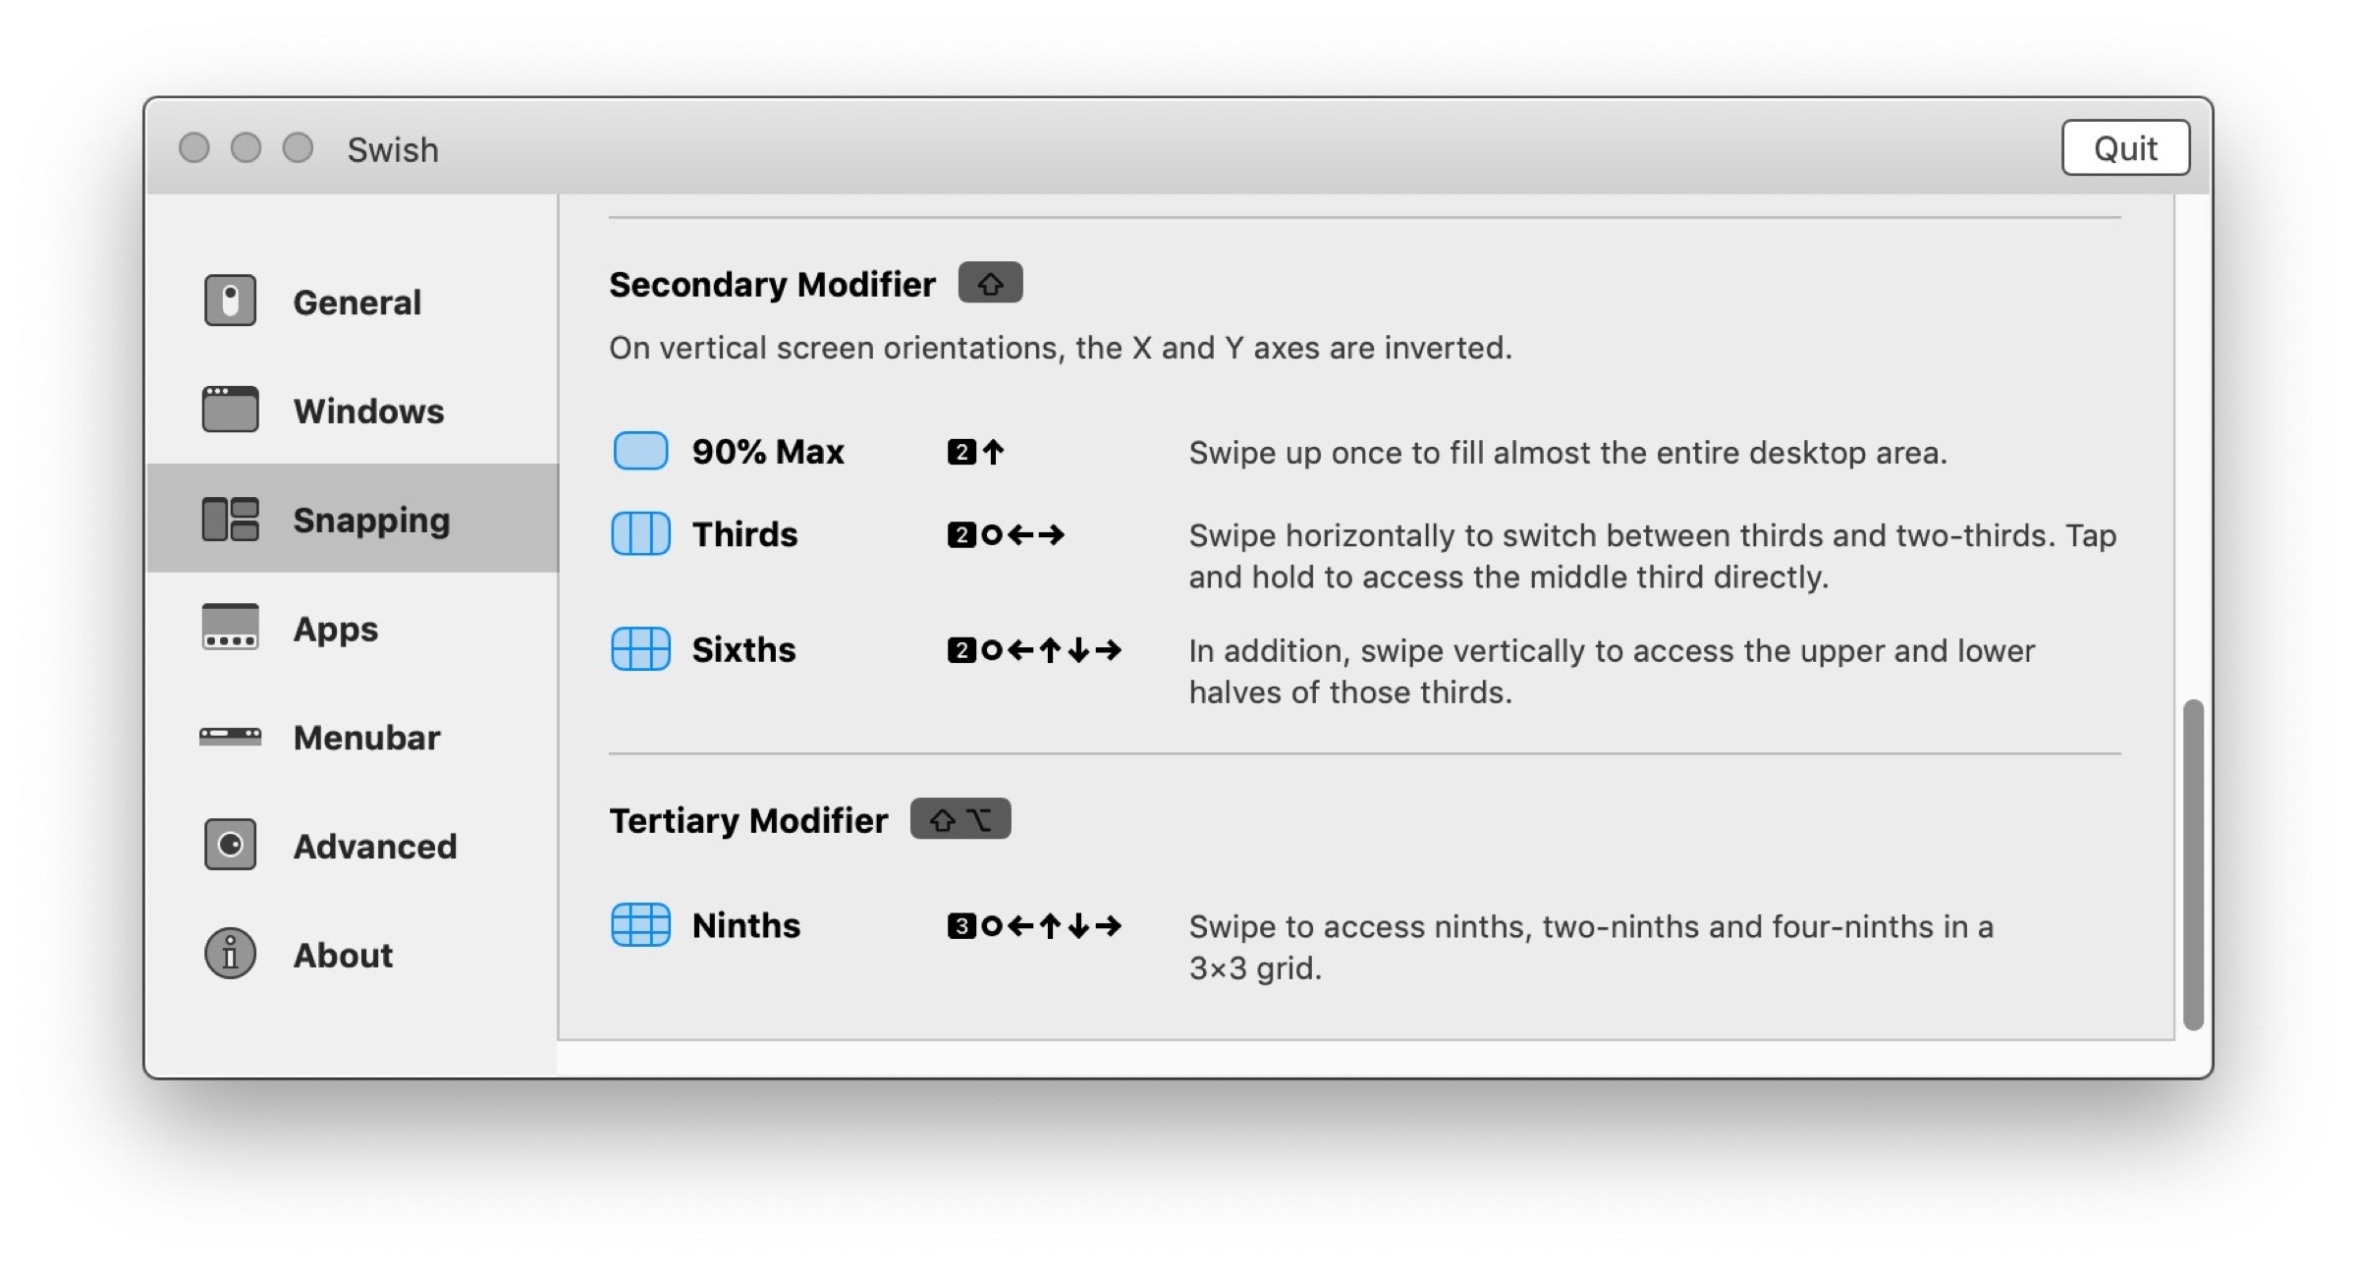Click the Ninths grid layout icon

click(x=640, y=925)
